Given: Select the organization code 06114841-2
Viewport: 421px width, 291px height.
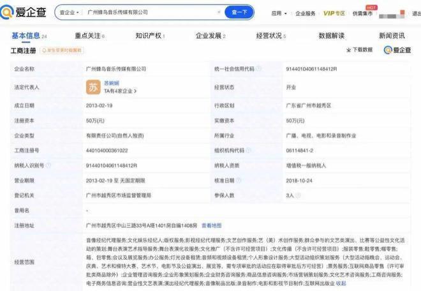Looking at the screenshot, I should [x=300, y=151].
